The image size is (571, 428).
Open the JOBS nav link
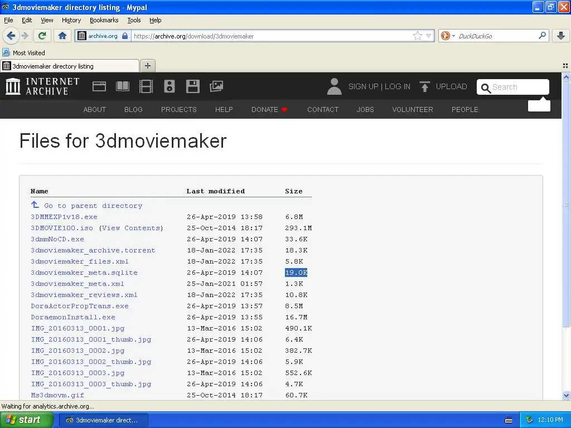click(365, 110)
